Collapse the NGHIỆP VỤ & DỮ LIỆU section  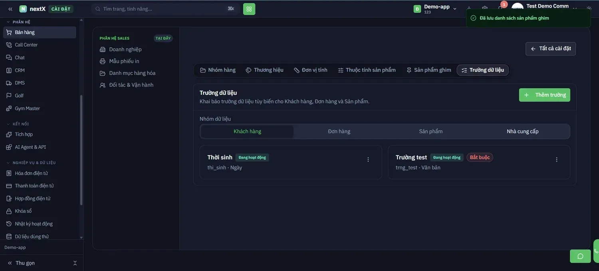tap(31, 163)
